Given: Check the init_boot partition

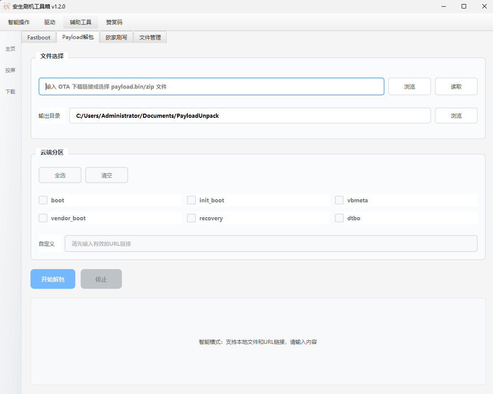Looking at the screenshot, I should 191,200.
